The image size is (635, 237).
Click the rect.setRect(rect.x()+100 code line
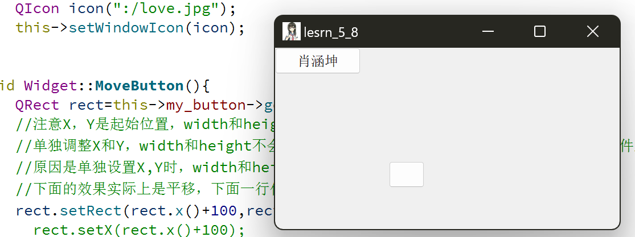click(145, 211)
